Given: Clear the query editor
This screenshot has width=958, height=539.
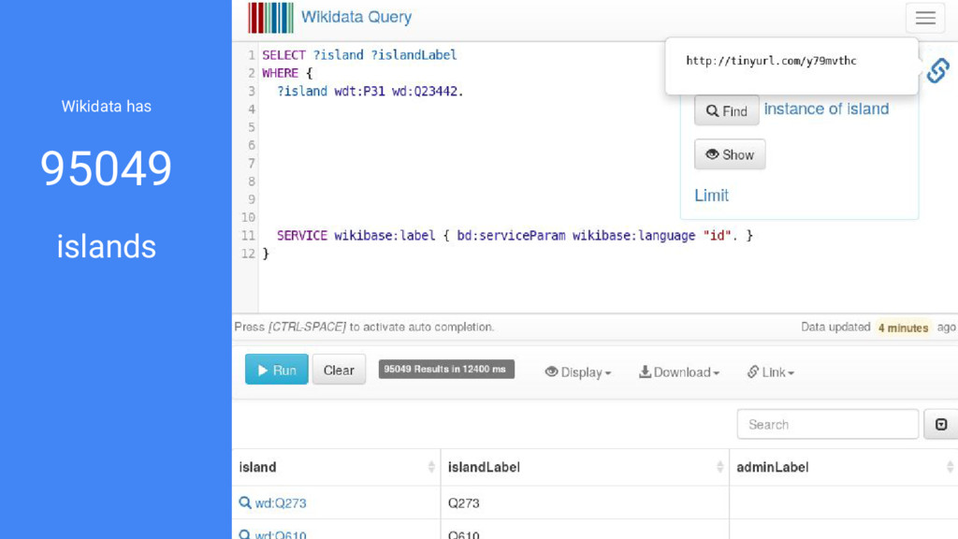Looking at the screenshot, I should click(339, 370).
